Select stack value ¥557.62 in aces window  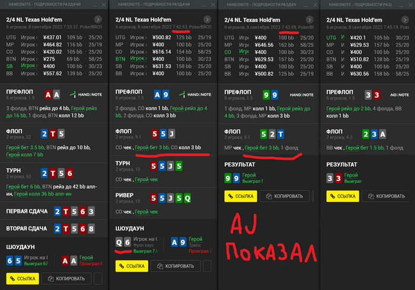coord(52,73)
